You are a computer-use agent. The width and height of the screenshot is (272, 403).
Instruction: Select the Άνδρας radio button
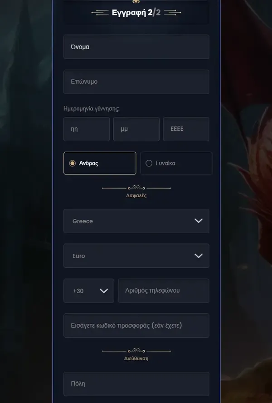click(x=72, y=163)
